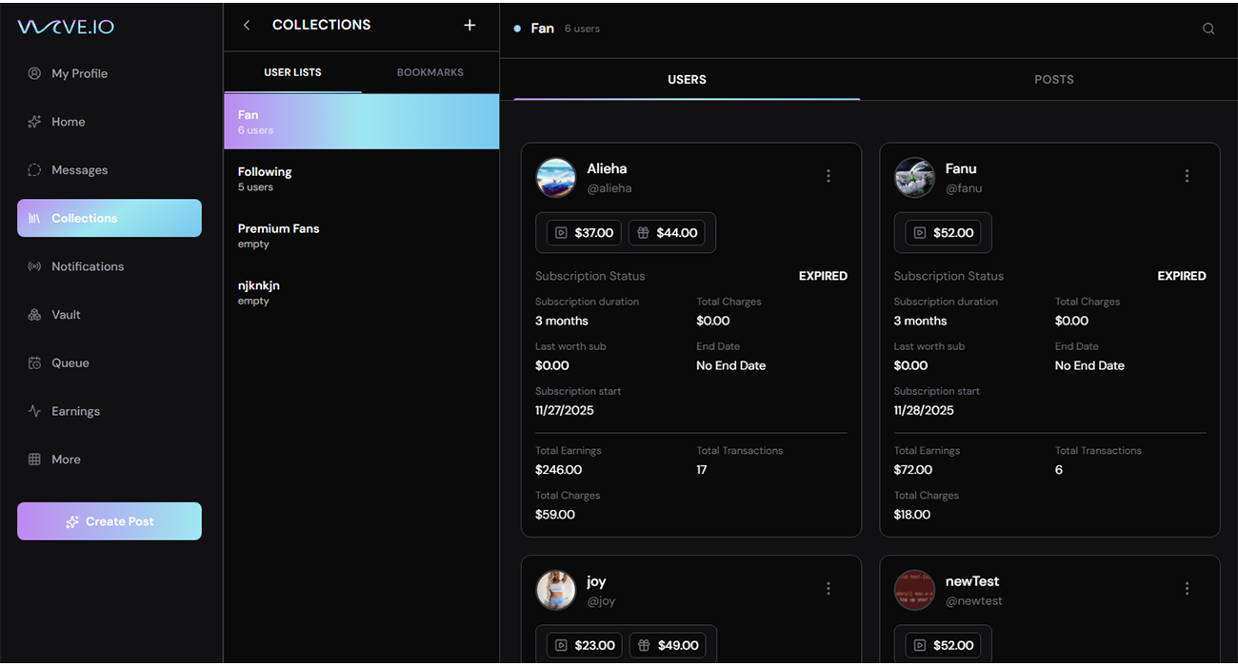Open joy's three-dot options menu

click(x=828, y=589)
